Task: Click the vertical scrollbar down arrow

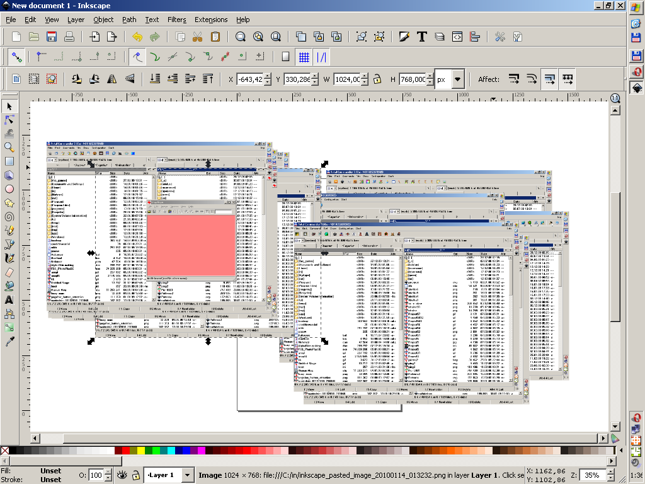Action: pyautogui.click(x=615, y=427)
